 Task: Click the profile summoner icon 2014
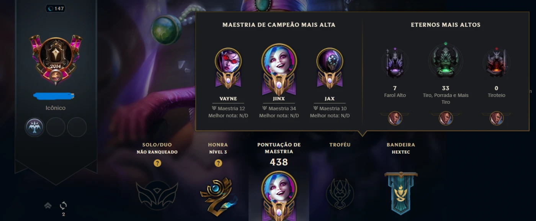[x=56, y=60]
